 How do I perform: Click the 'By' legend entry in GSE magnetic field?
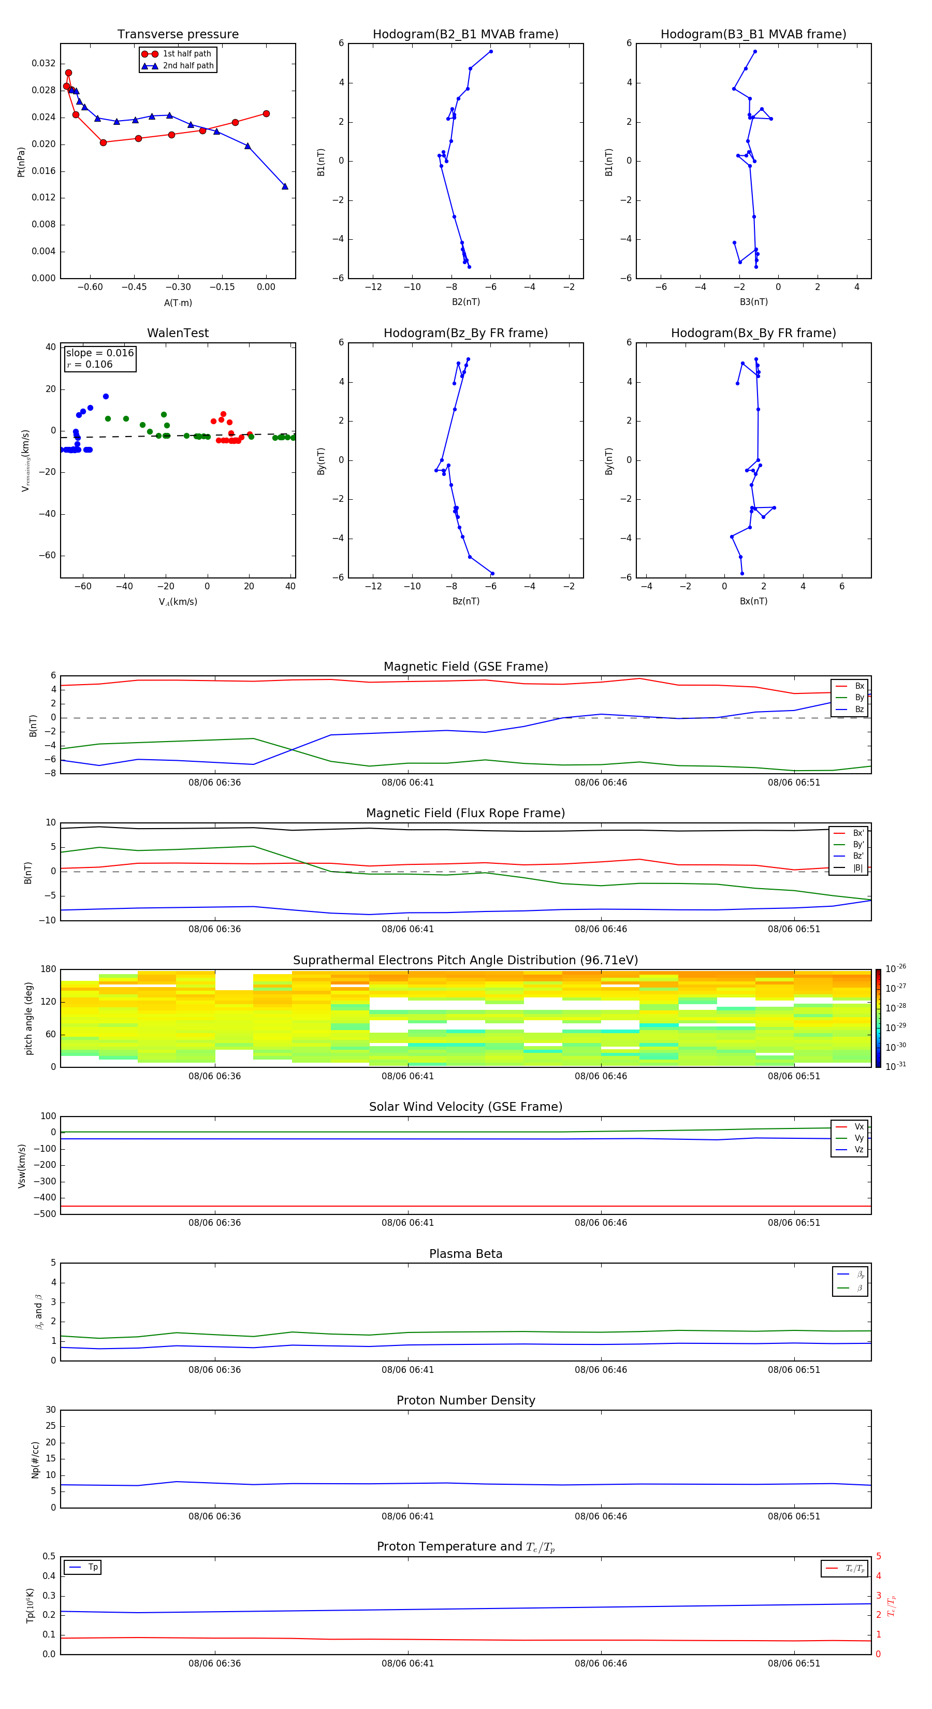tap(850, 697)
